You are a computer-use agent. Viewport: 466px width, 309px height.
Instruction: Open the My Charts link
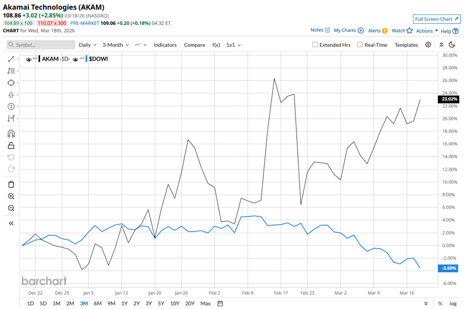348,30
